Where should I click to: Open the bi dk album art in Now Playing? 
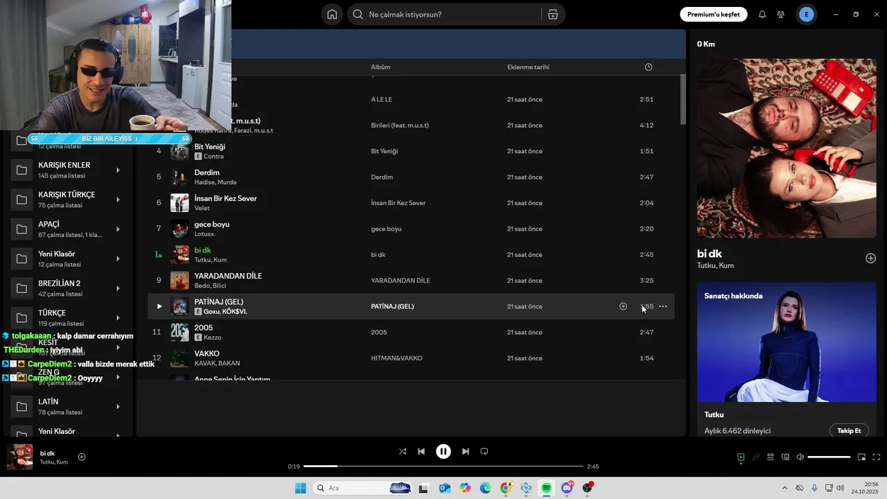pos(787,148)
